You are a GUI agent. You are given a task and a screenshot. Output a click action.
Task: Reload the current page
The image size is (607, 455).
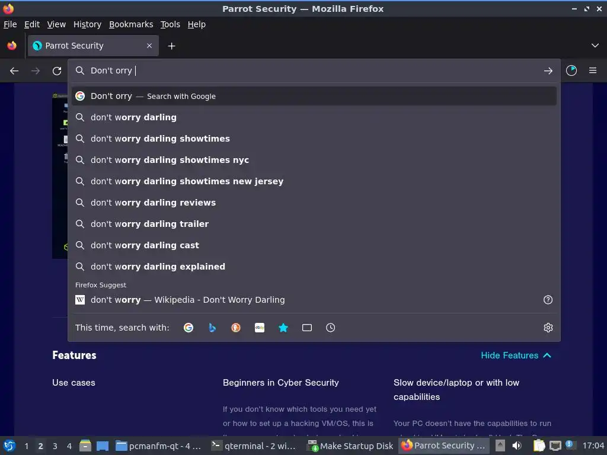click(57, 71)
